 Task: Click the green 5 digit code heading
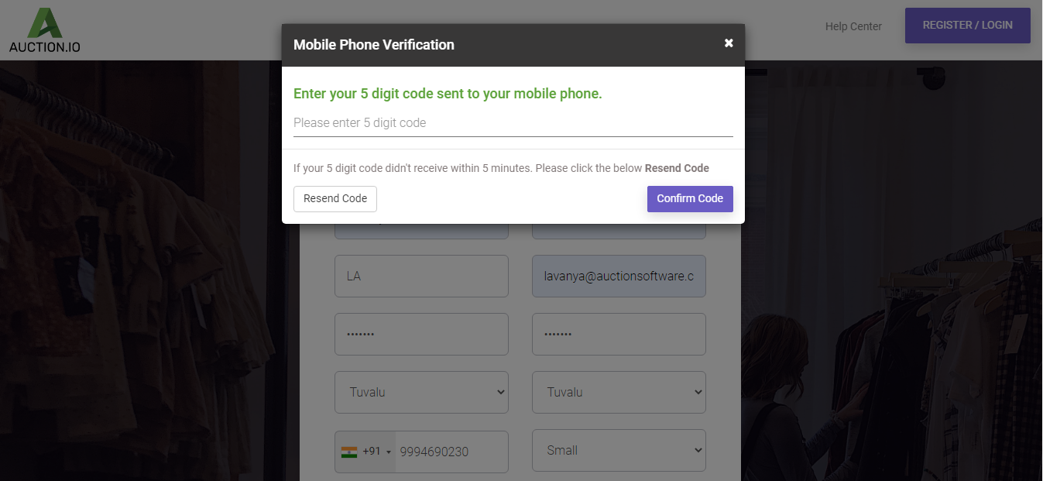coord(448,94)
